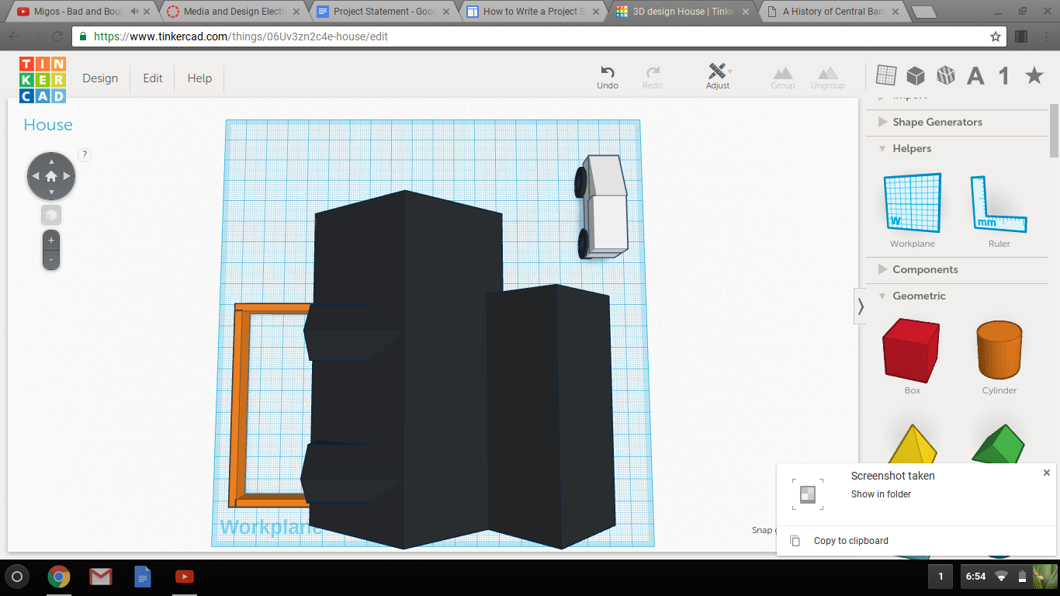Screen dimensions: 1060x596
Task: Open the letter A text shapes panel
Action: coord(975,75)
